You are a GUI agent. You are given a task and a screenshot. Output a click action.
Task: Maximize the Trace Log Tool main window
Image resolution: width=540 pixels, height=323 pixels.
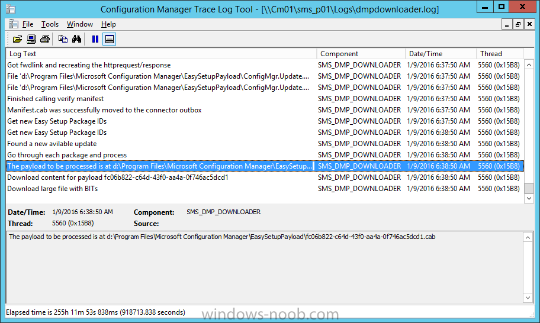[x=501, y=7]
